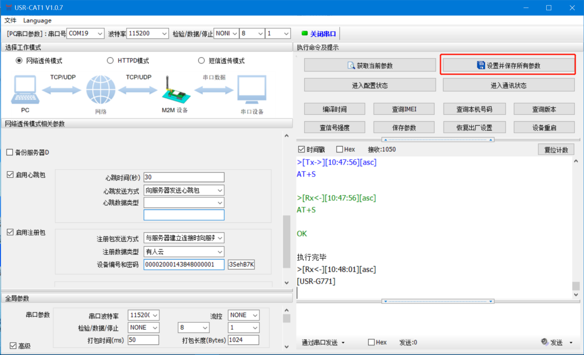Screen dimensions: 584x355
Task: Open the Language menu
Action: click(37, 21)
